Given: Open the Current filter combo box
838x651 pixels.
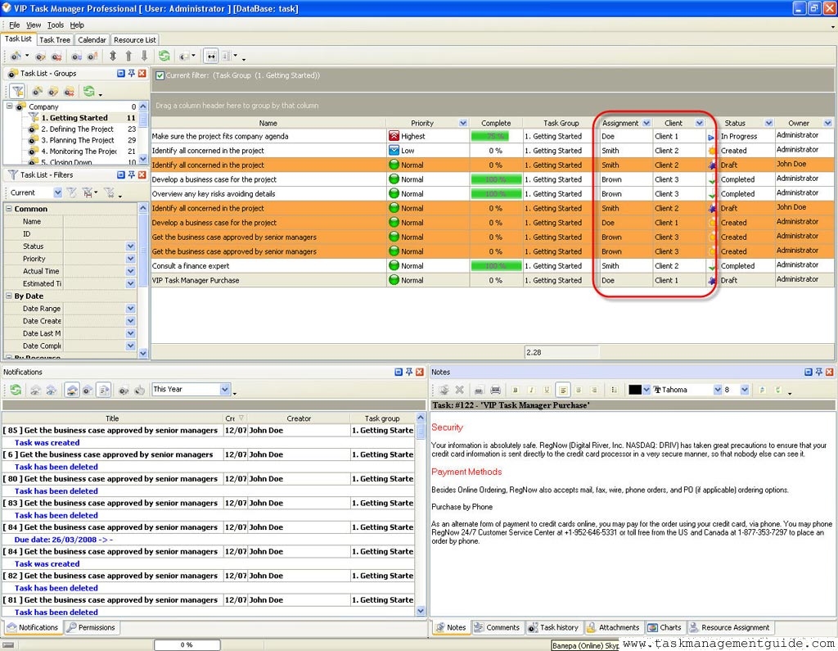Looking at the screenshot, I should (x=57, y=192).
